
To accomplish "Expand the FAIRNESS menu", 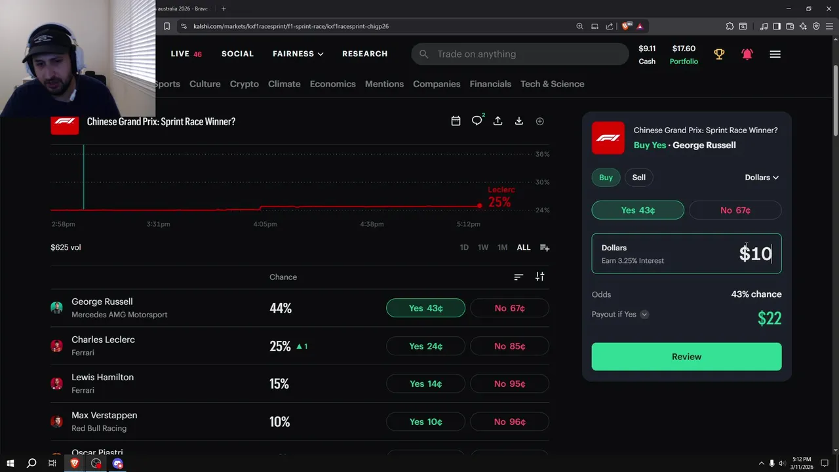I will [298, 54].
